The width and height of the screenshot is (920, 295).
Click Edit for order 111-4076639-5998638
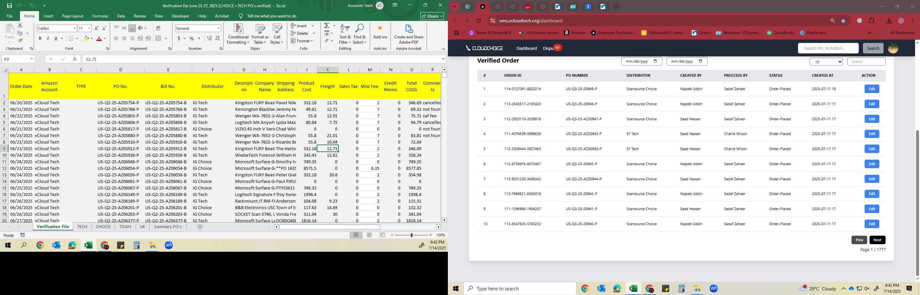pyautogui.click(x=872, y=134)
